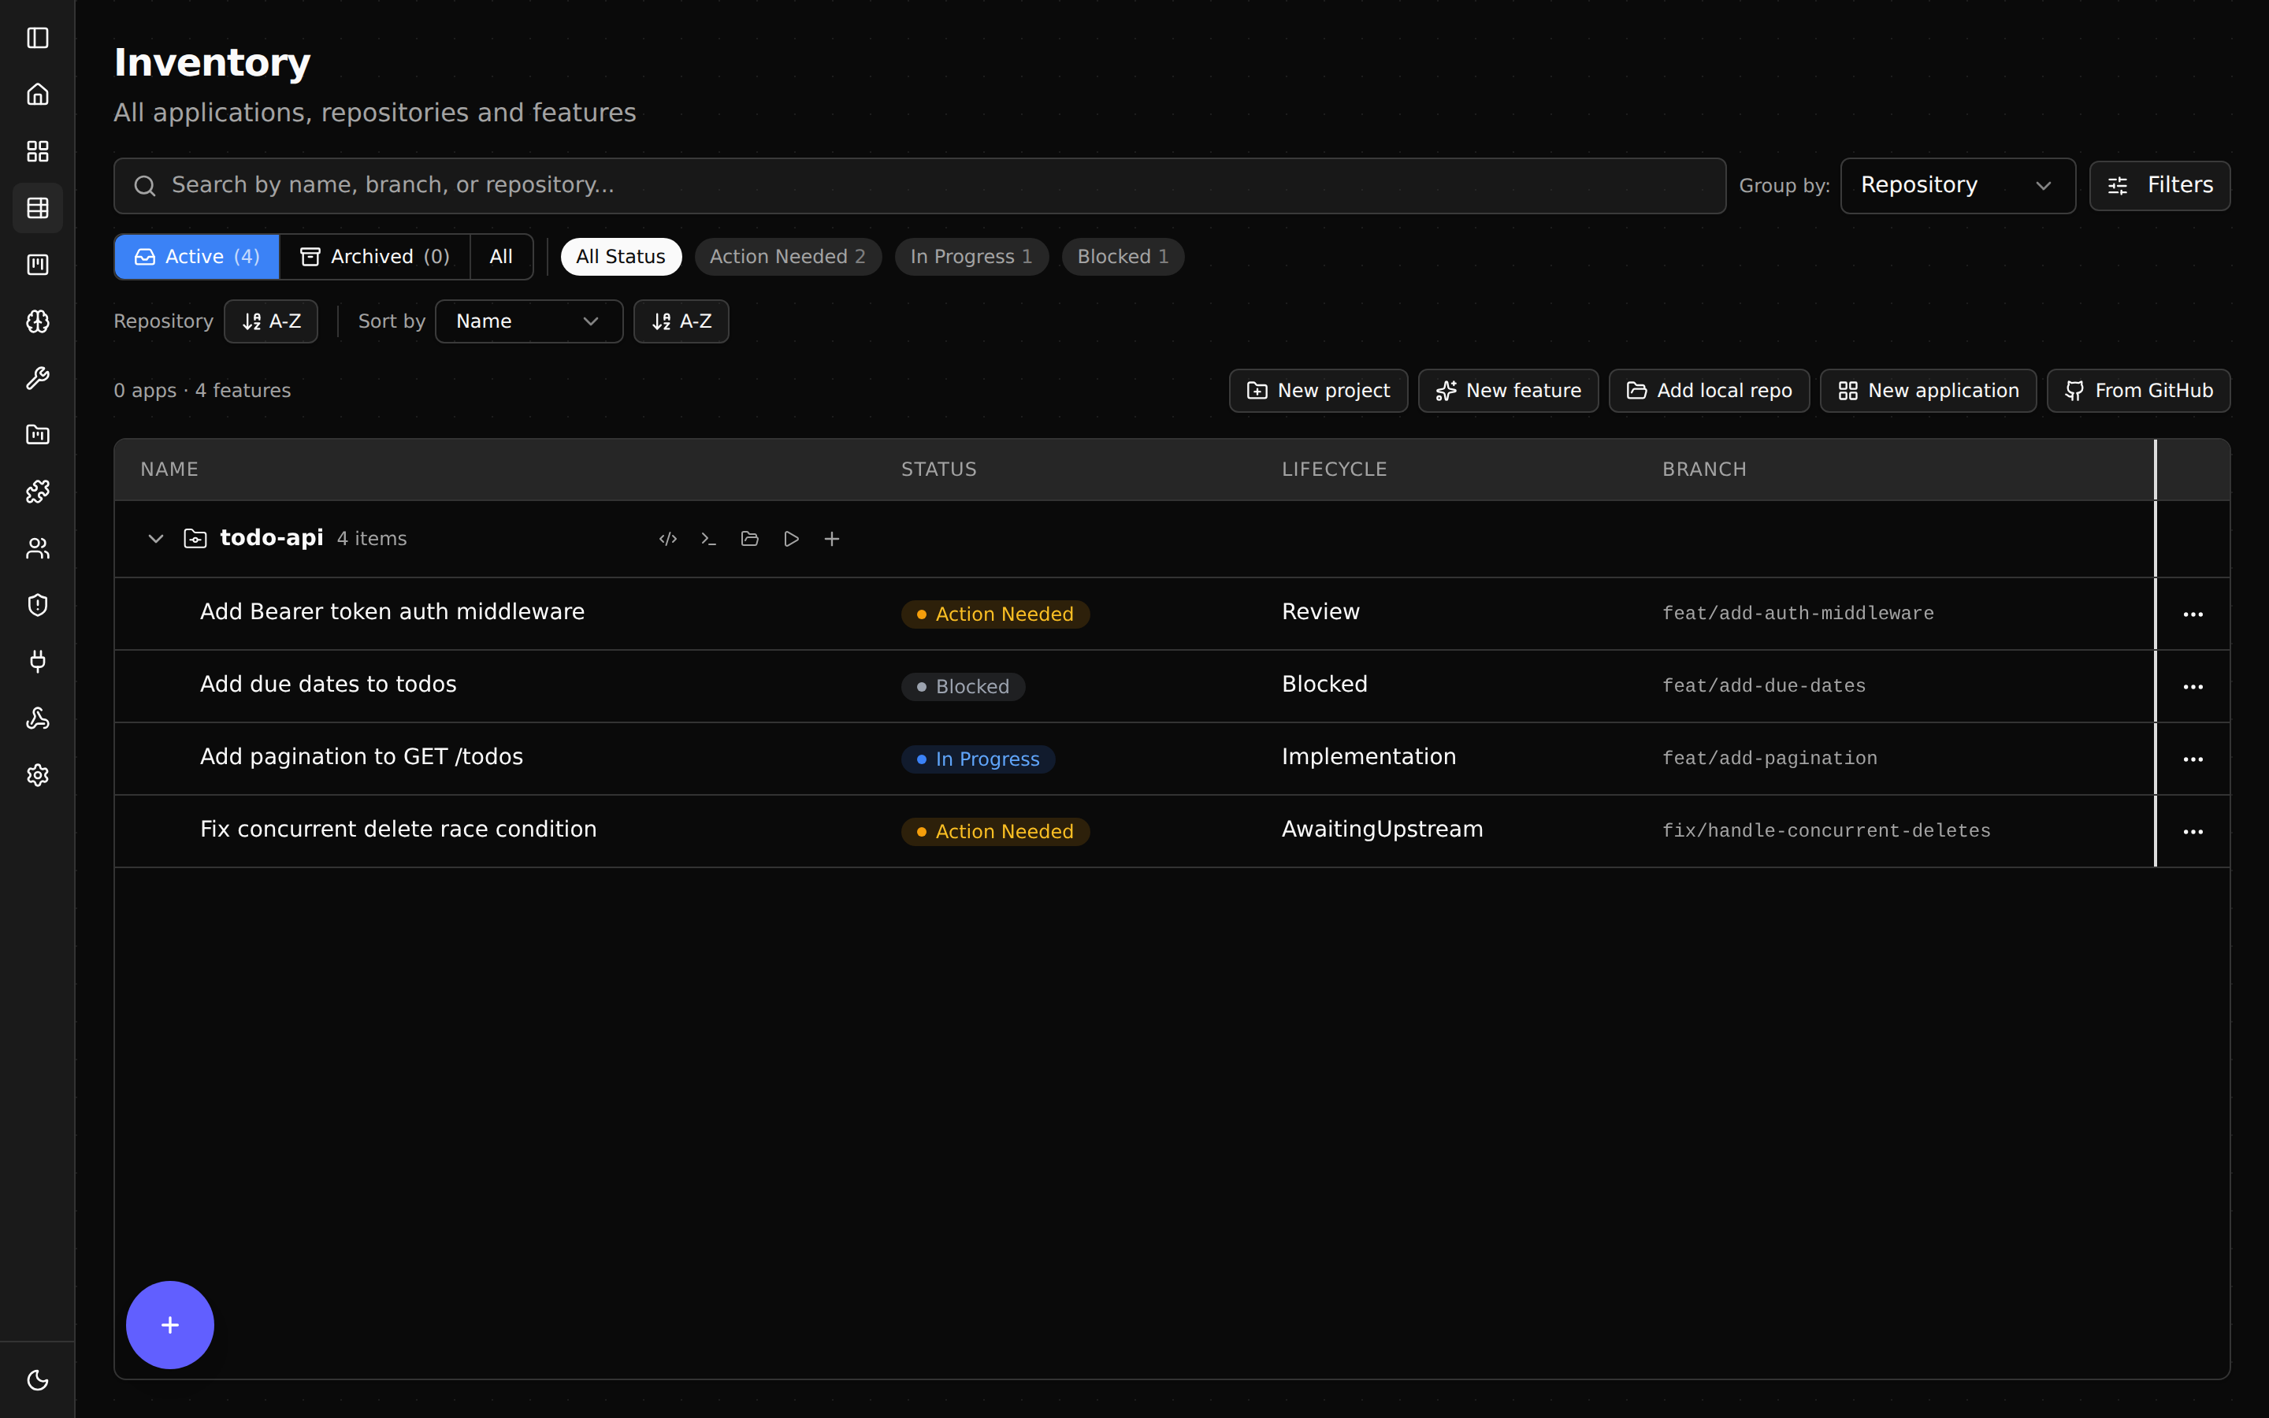
Task: Open the users team icon in sidebar
Action: tap(38, 548)
